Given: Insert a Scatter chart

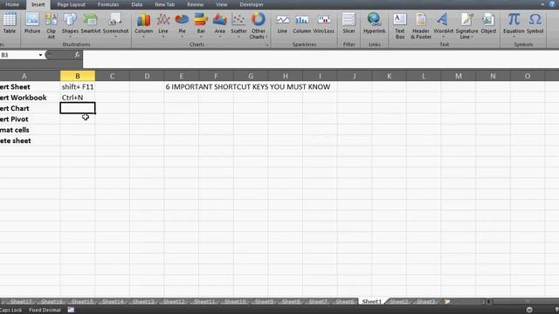Looking at the screenshot, I should pyautogui.click(x=238, y=25).
